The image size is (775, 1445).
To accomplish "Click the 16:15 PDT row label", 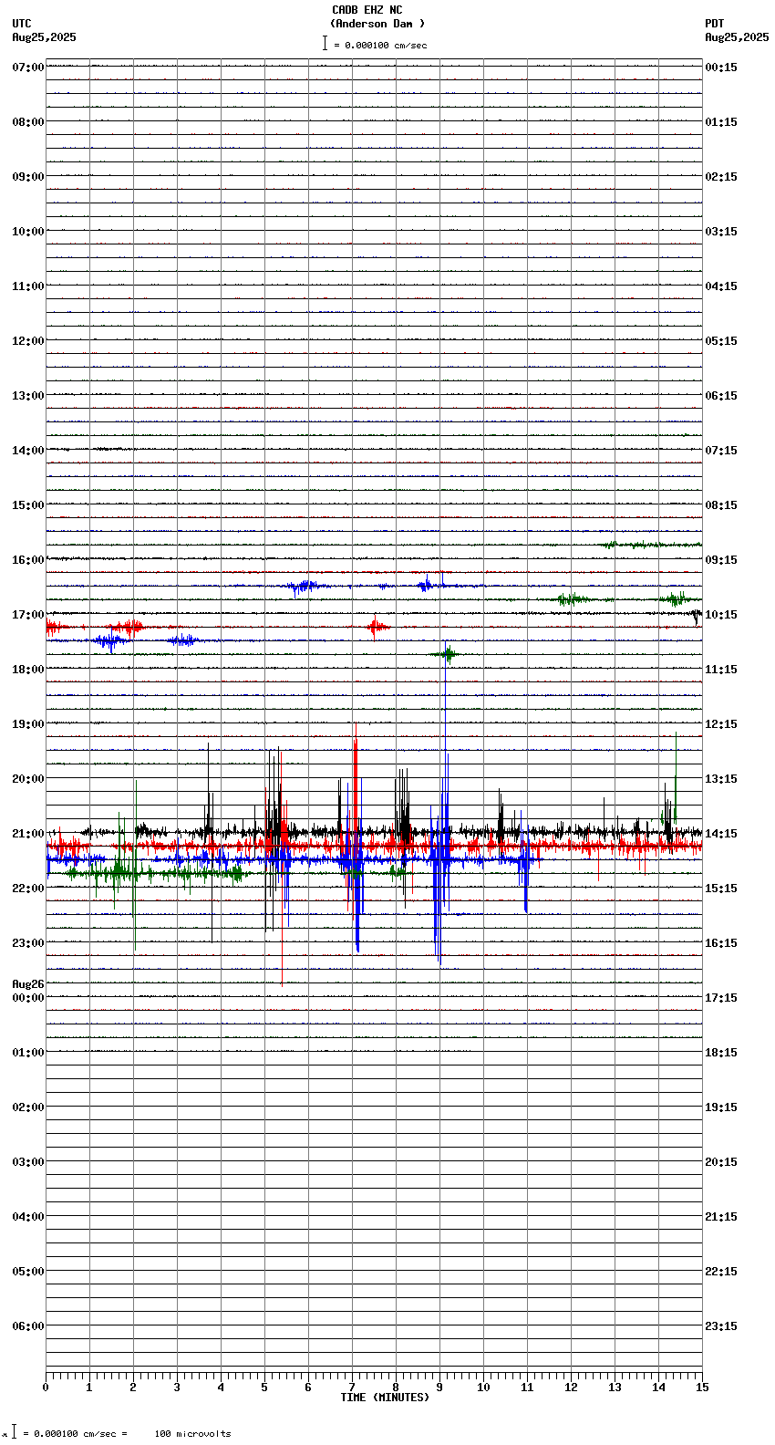I will [721, 943].
